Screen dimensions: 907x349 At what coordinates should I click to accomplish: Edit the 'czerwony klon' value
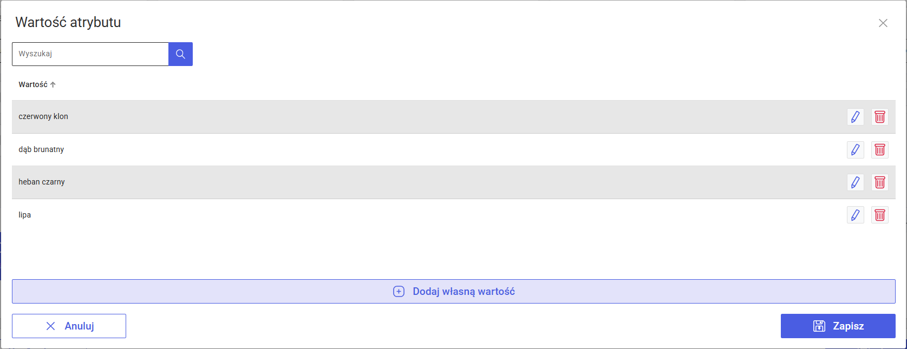(x=855, y=117)
